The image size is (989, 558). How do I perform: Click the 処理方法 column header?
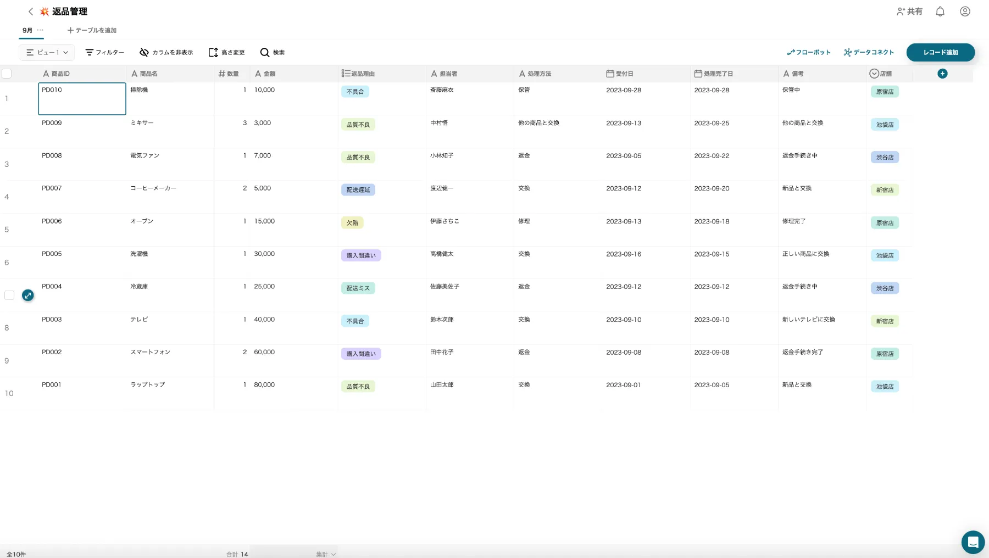tap(558, 74)
